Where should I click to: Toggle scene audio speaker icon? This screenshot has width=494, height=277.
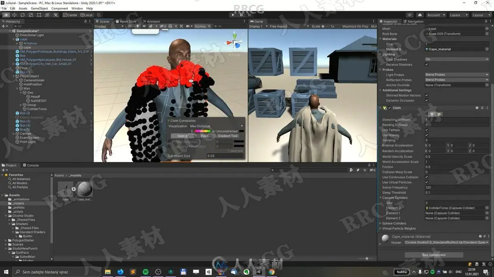(144, 26)
